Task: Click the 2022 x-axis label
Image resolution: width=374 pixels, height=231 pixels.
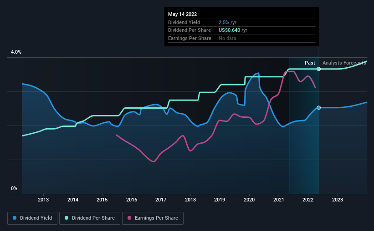Action: (x=308, y=200)
